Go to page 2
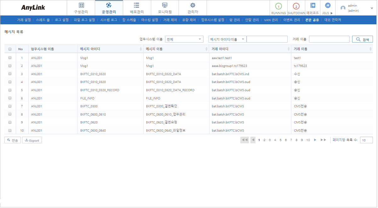The image size is (378, 208). pos(264,140)
